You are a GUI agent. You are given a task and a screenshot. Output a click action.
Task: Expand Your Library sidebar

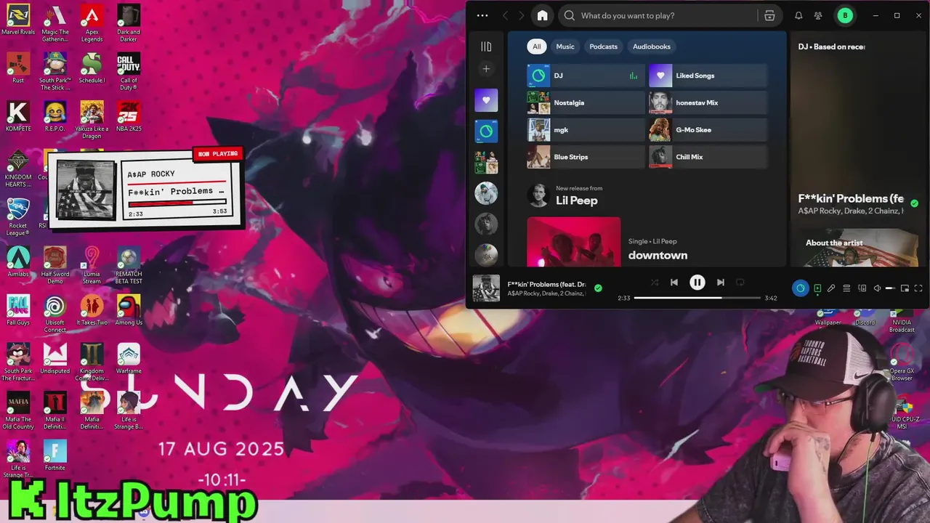tap(486, 46)
